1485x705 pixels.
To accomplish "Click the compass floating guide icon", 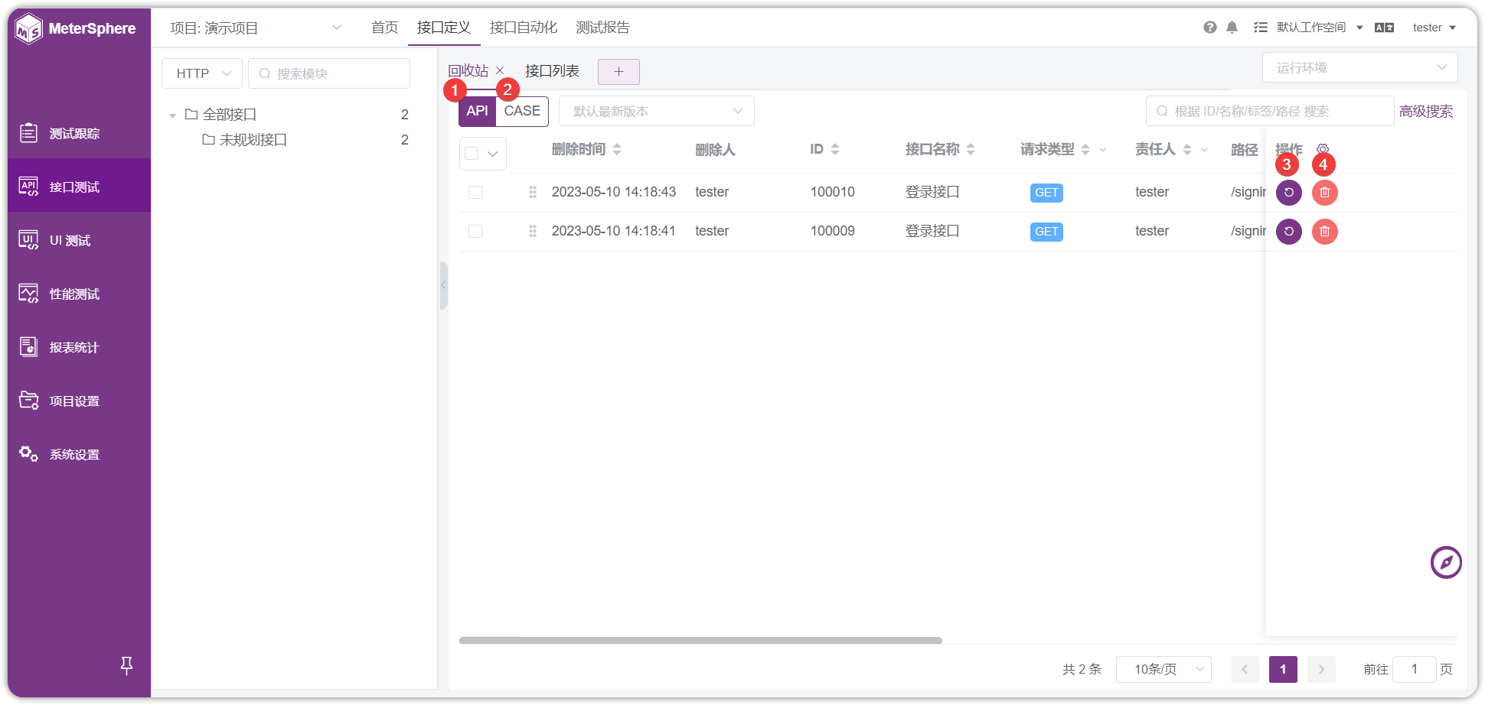I will [x=1446, y=563].
